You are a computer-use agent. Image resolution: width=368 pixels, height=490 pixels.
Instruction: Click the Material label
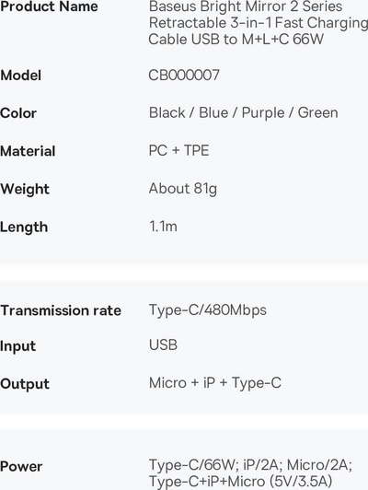click(x=28, y=151)
